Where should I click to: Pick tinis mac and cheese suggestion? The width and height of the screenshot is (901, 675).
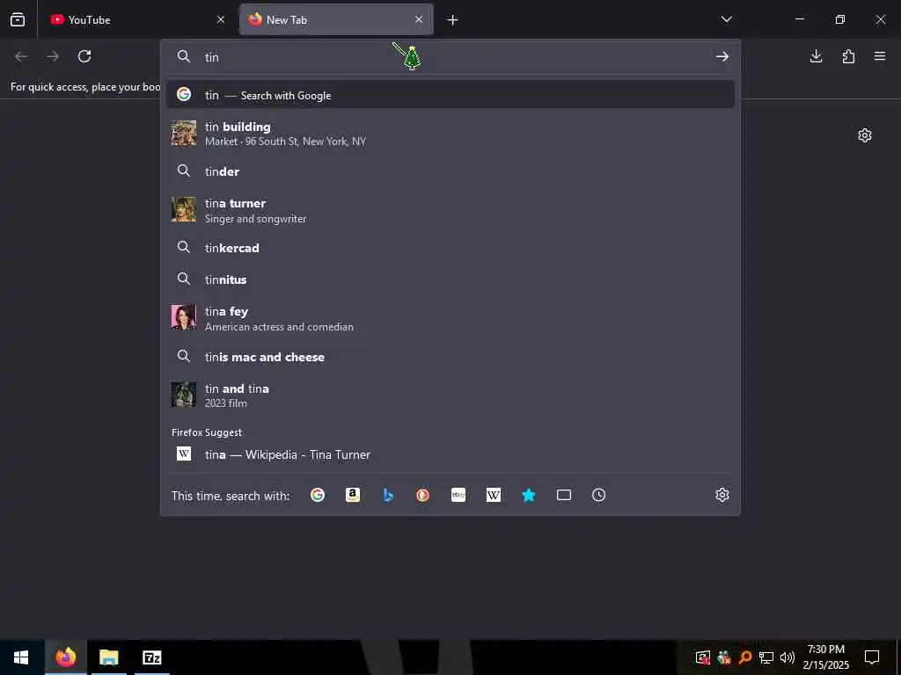coord(450,357)
